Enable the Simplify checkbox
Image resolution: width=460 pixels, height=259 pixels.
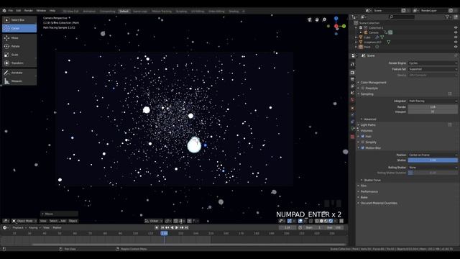pyautogui.click(x=363, y=142)
